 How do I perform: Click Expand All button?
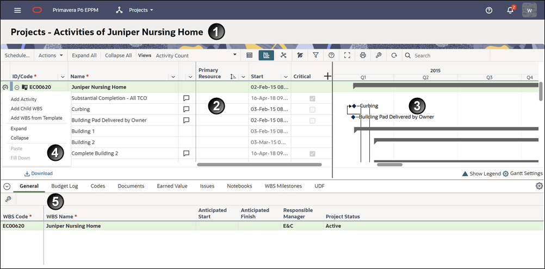[84, 55]
